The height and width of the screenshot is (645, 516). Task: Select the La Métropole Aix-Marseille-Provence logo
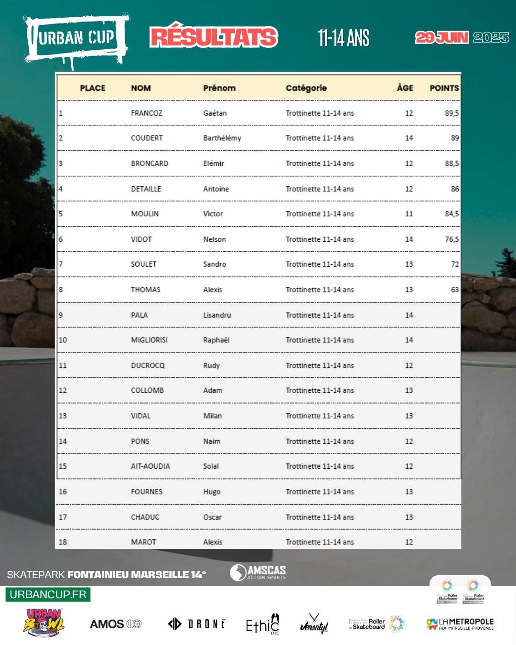[x=460, y=624]
